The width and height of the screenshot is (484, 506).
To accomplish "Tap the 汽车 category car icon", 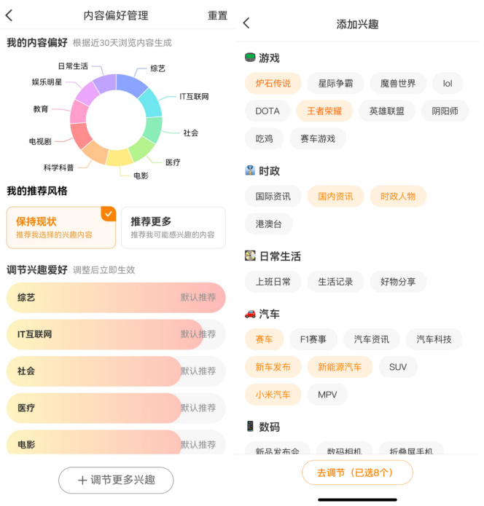I will coord(250,313).
